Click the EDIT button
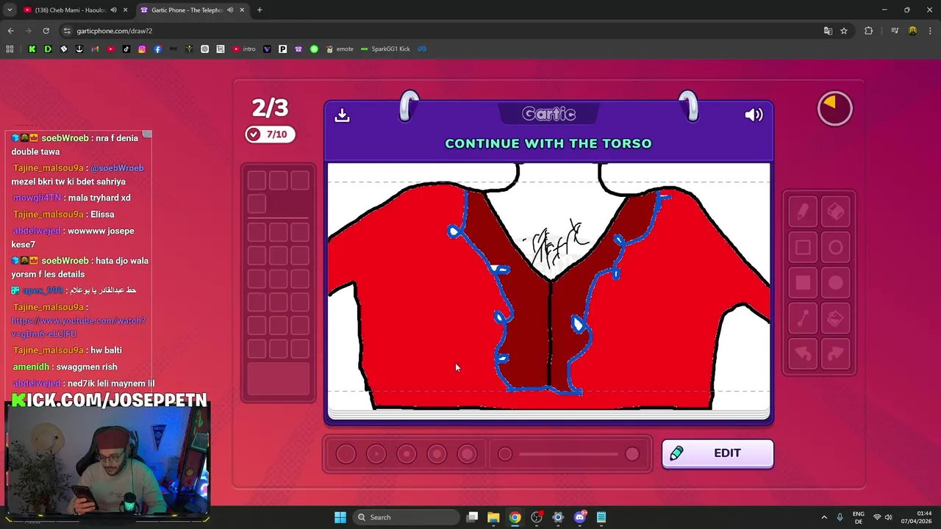This screenshot has width=941, height=529. coord(718,453)
